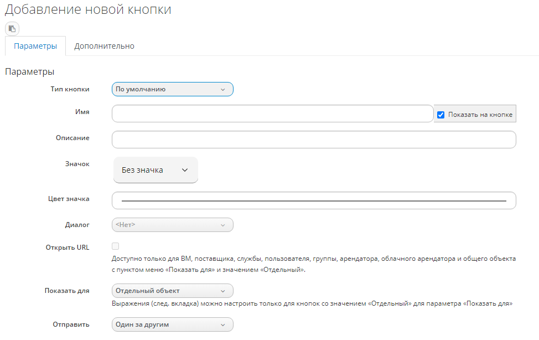Screen dimensions: 539x340
Task: Click chevron arrow in «Показать для» dropdown
Action: (x=223, y=291)
